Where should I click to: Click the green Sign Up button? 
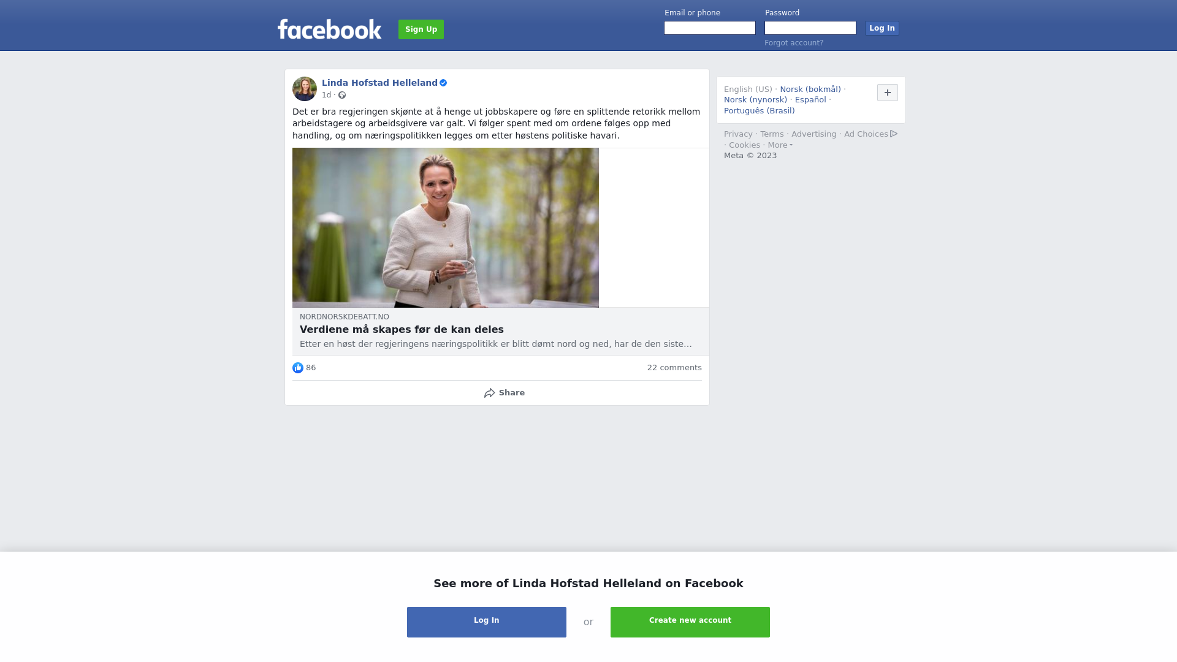point(421,29)
